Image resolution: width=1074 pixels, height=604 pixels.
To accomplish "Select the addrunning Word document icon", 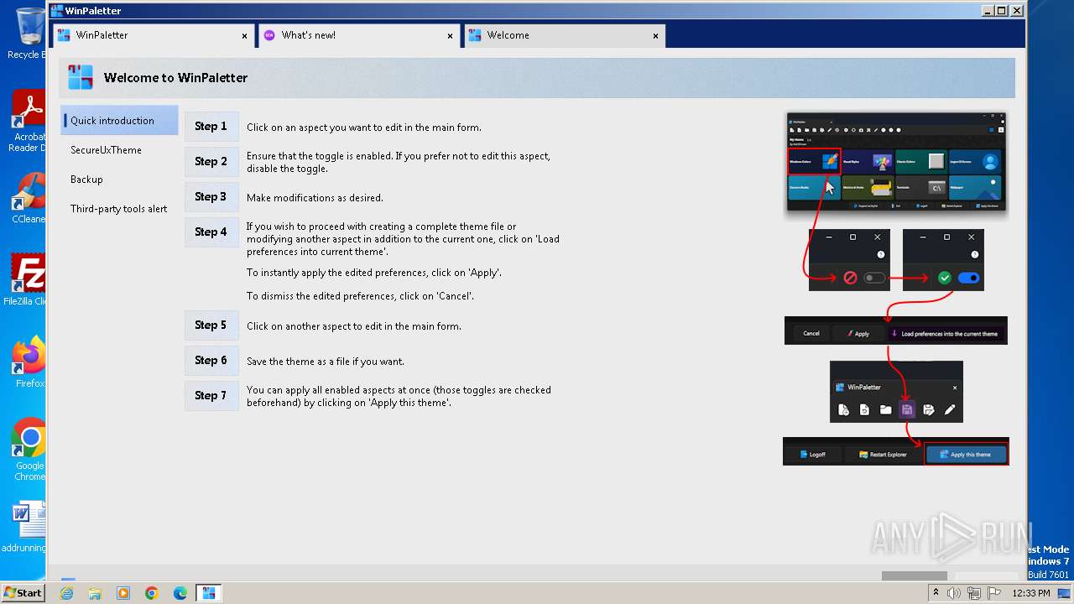I will [x=25, y=527].
